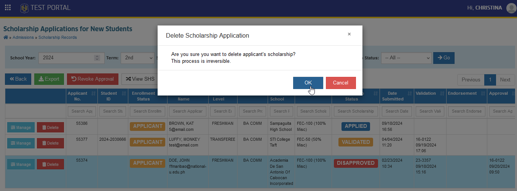Click the Go button
Screen dimensions: 517x191
click(x=444, y=58)
